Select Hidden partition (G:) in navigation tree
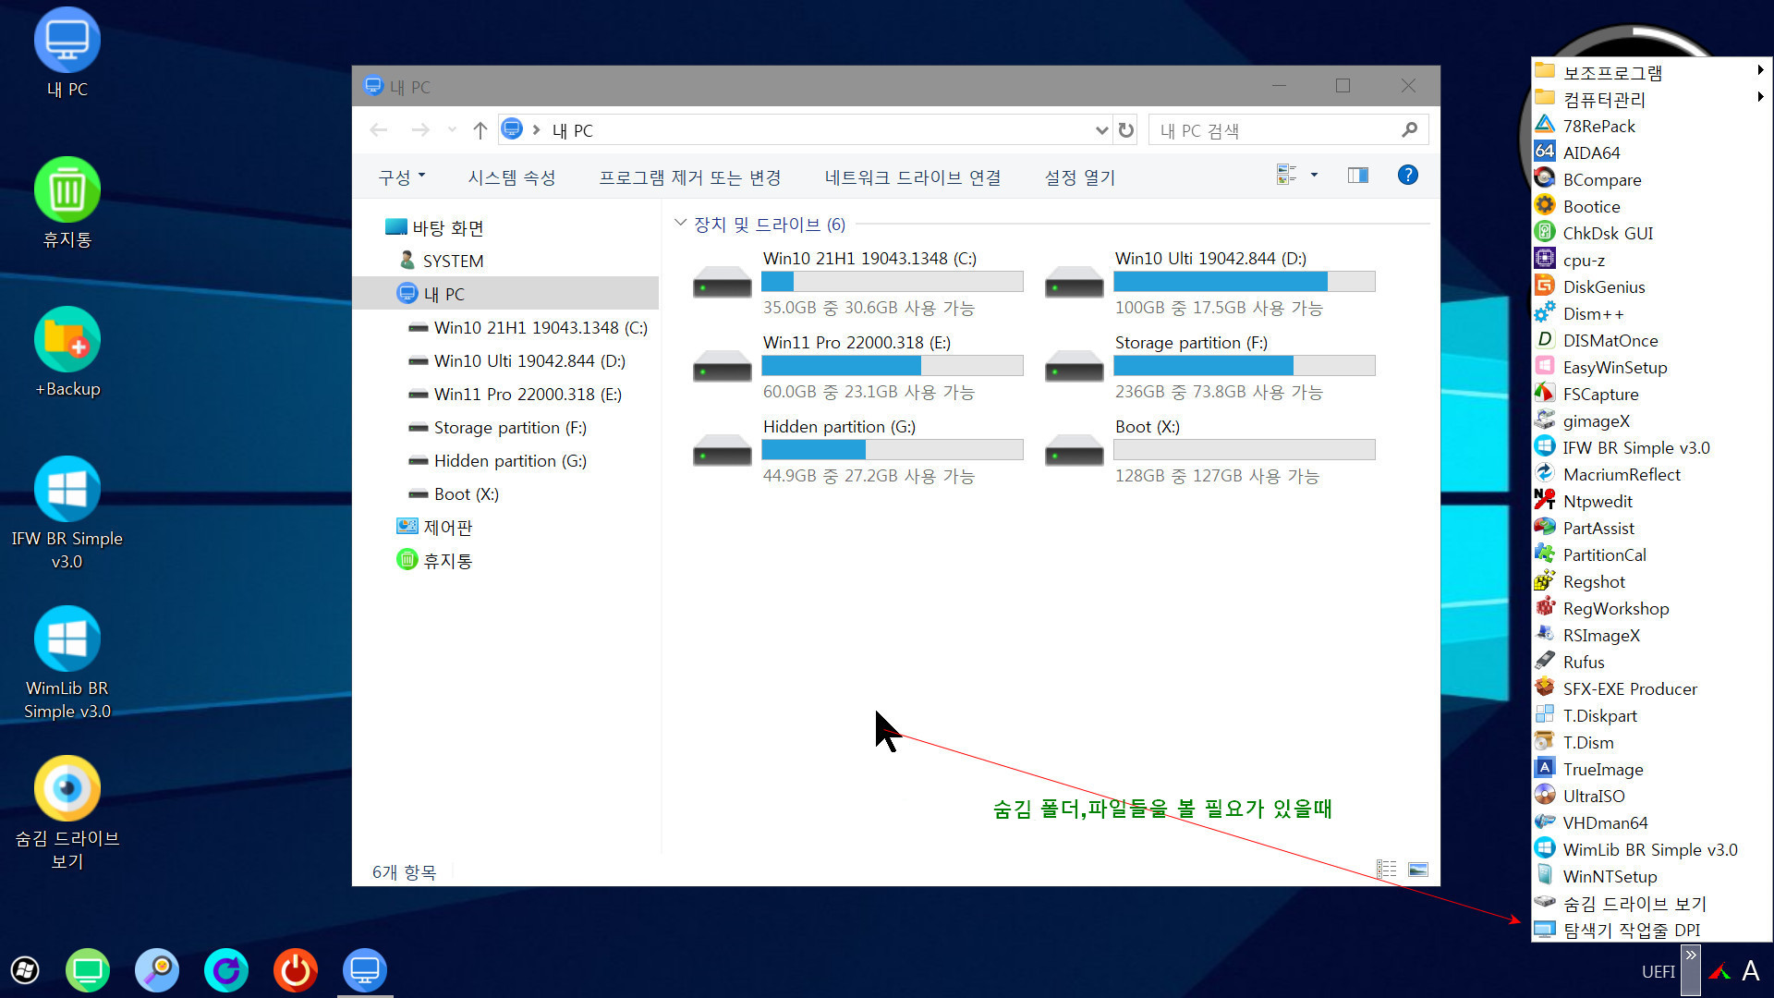Screen dimensions: 1774x998 (x=510, y=460)
